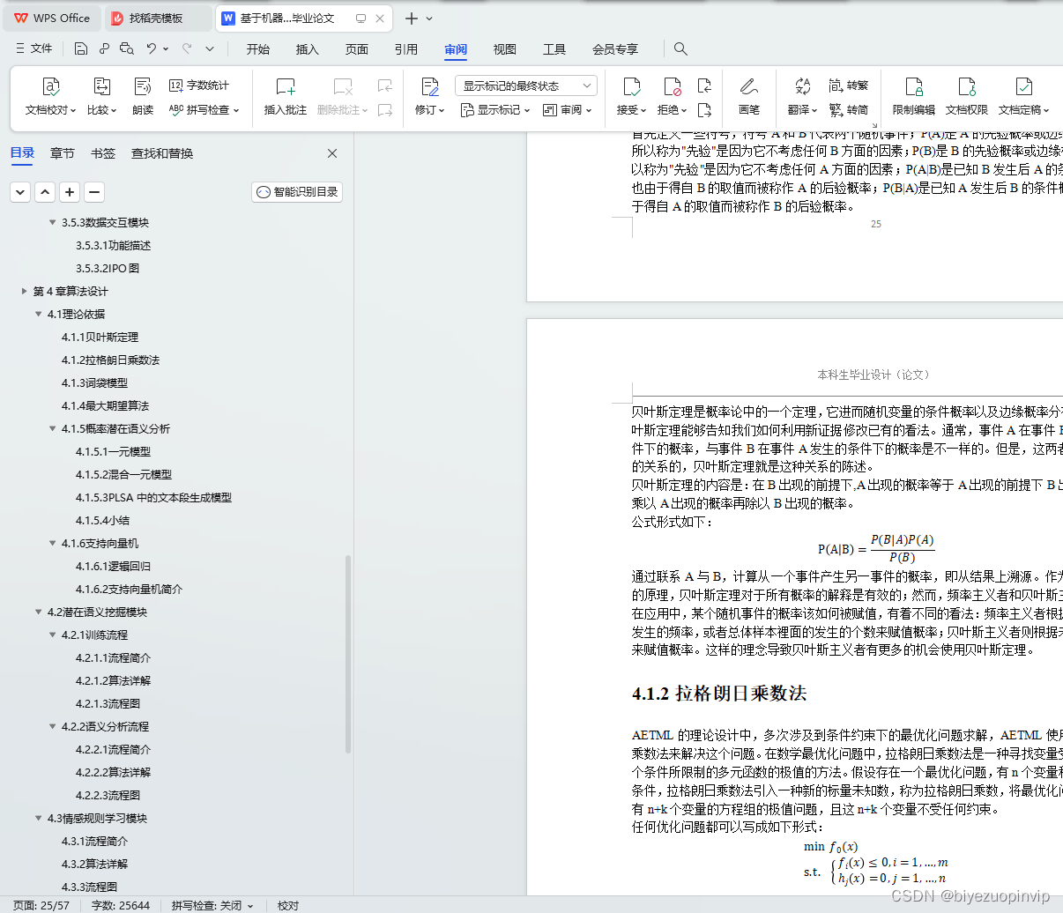Screen dimensions: 1063x913
Task: Switch to 页面 ribbon tab
Action: coord(357,49)
